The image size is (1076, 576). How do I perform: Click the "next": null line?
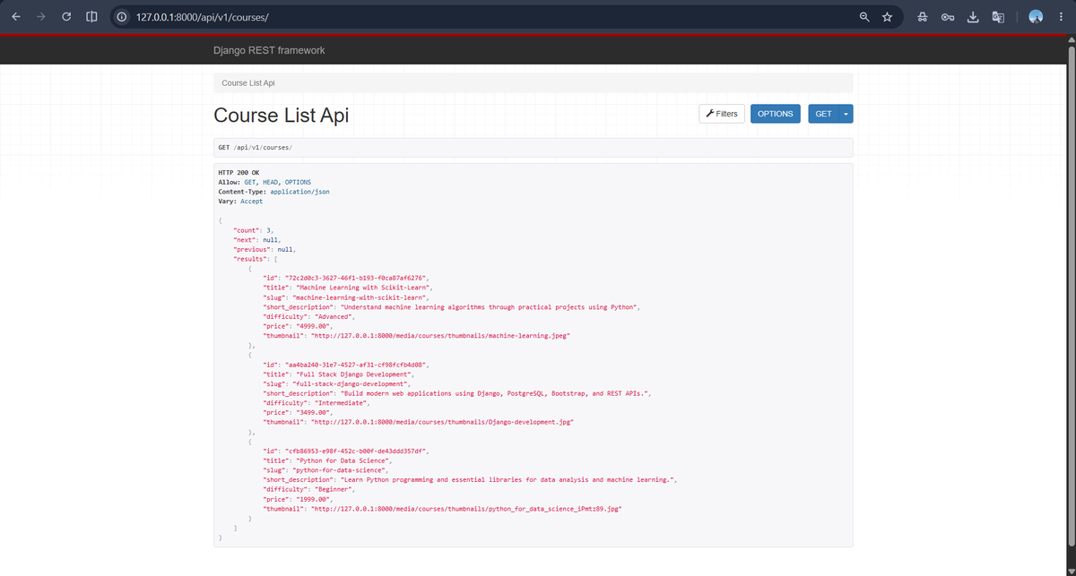(257, 240)
